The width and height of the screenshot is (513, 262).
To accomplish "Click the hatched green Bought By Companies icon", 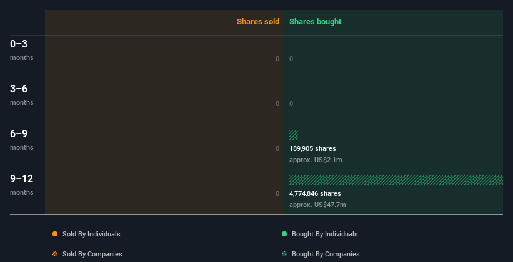I will click(284, 254).
